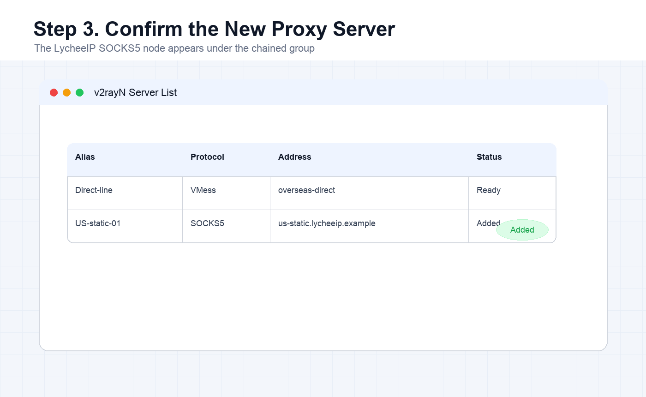Click the green maximize window dot

79,92
